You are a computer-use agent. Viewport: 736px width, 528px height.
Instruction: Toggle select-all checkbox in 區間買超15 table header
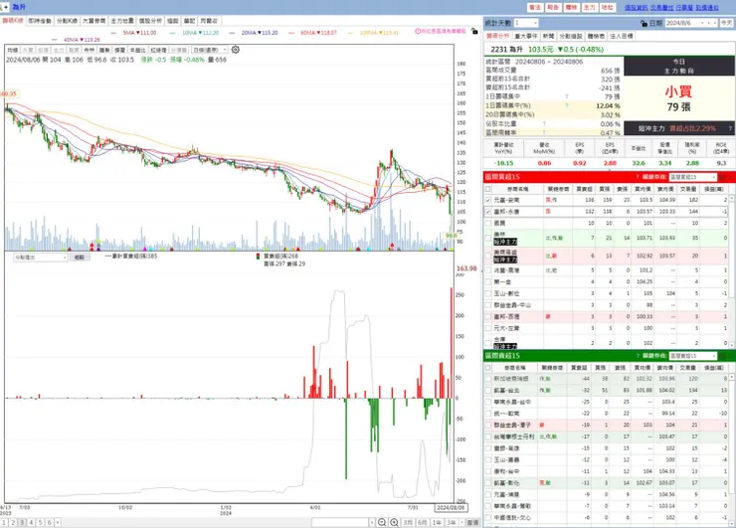click(x=488, y=189)
